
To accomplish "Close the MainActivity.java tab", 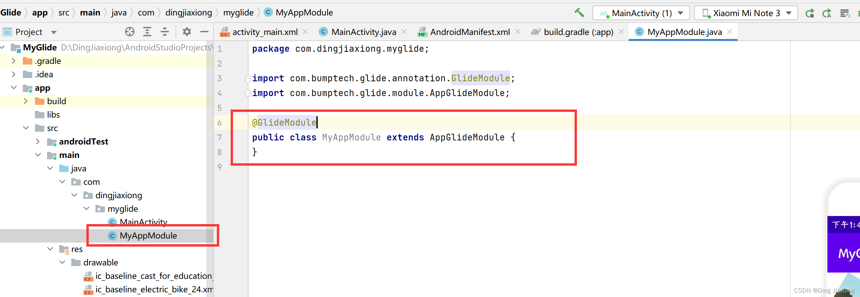I will tap(404, 32).
